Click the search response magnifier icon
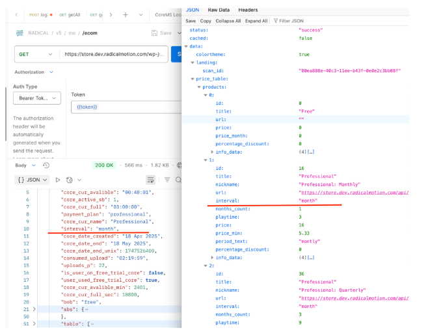This screenshot has height=332, width=428. (178, 180)
